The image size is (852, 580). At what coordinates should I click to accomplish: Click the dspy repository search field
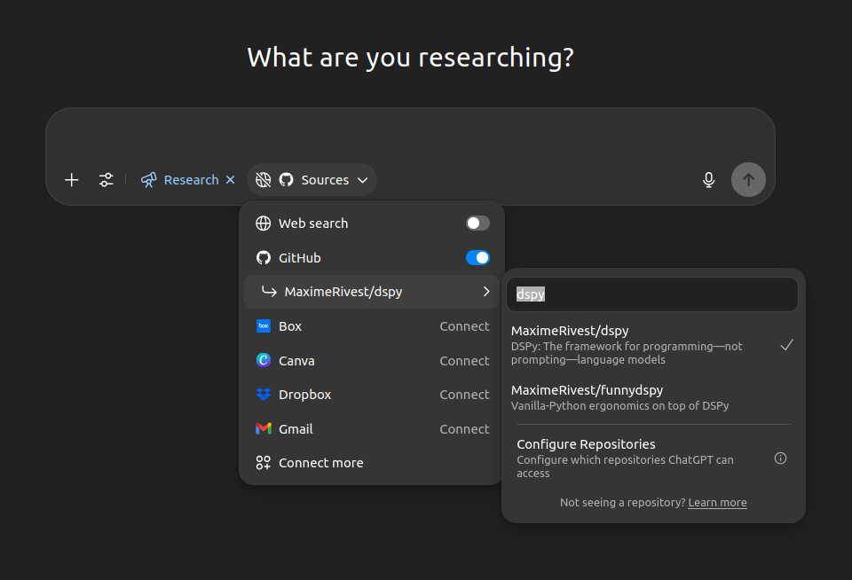coord(652,294)
